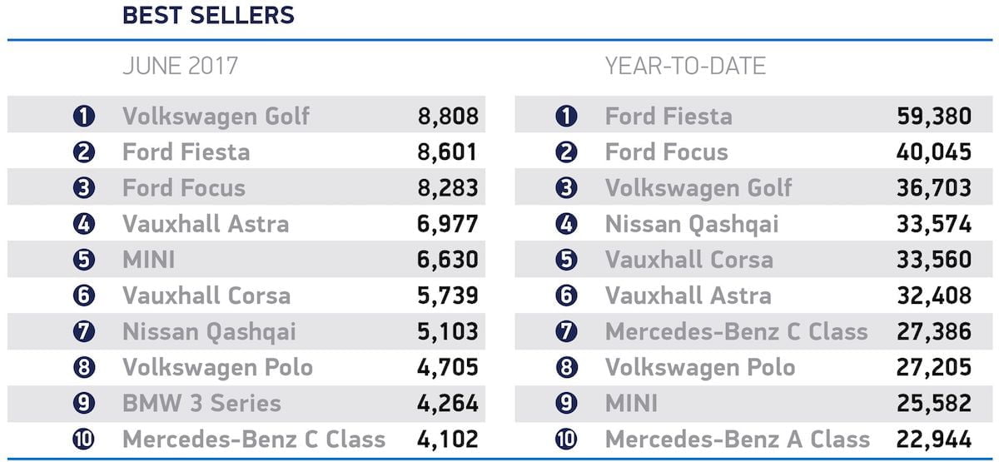The image size is (999, 462).
Task: Click the BEST SELLERS title
Action: (x=208, y=15)
